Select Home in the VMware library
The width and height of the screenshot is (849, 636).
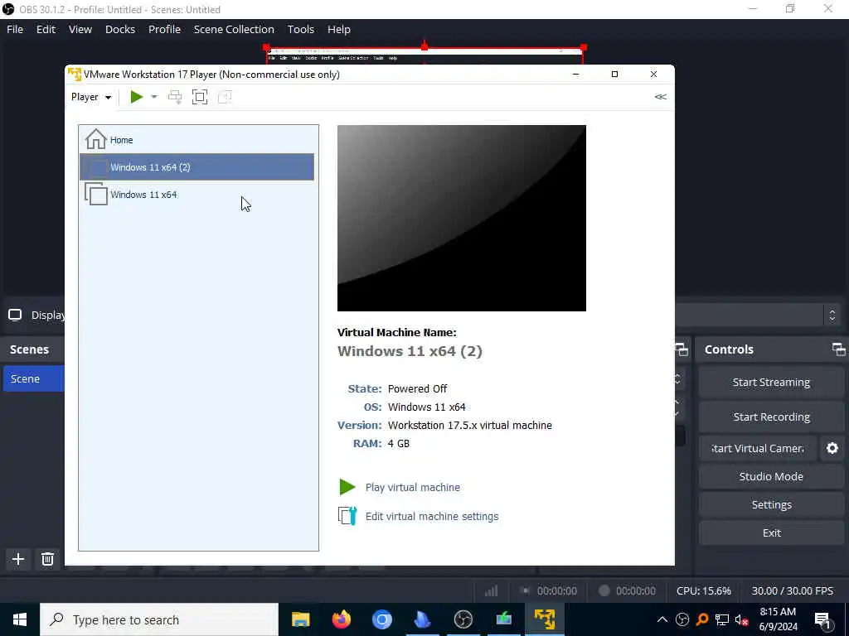[198, 139]
